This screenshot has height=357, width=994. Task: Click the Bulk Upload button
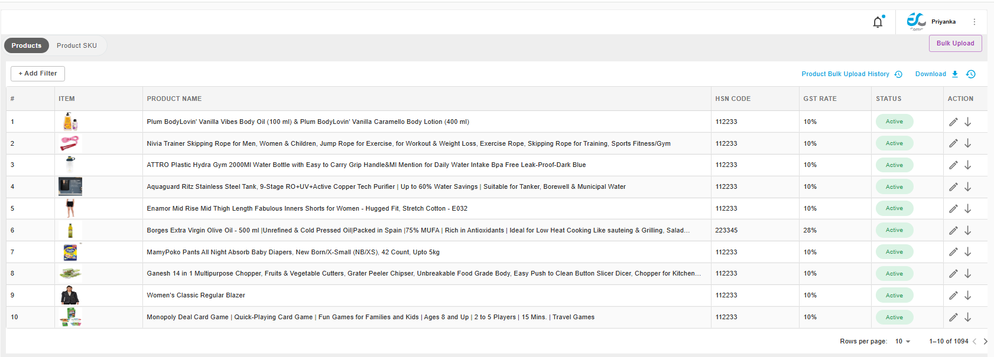[955, 43]
